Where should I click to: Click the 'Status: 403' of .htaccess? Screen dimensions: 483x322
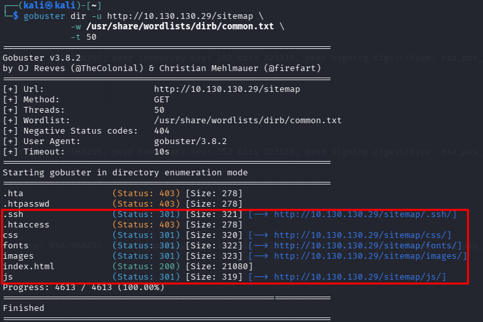click(146, 225)
